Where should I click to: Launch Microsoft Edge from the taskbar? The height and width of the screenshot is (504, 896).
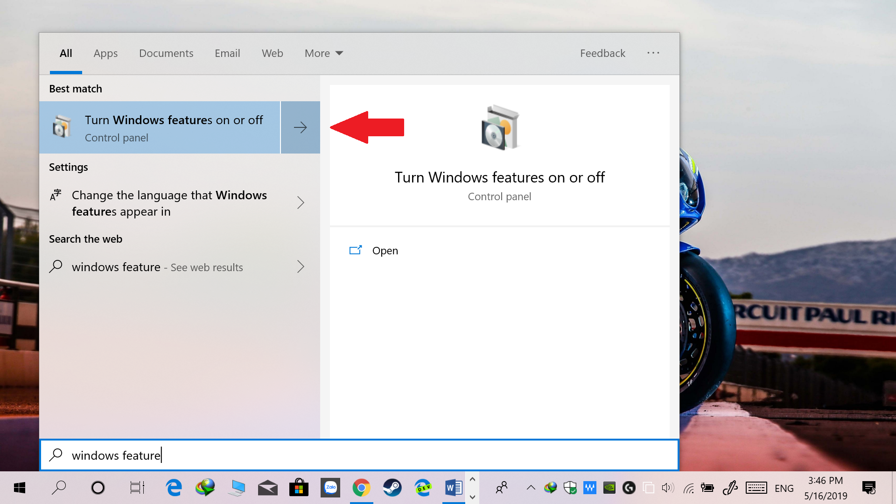point(174,488)
